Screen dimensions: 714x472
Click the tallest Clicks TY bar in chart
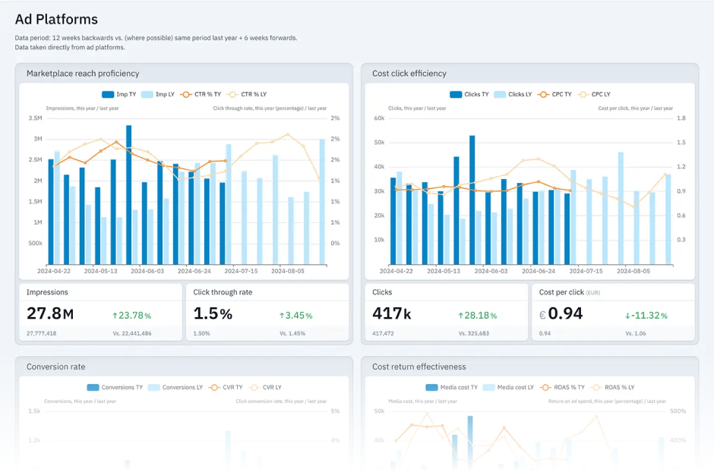point(472,200)
